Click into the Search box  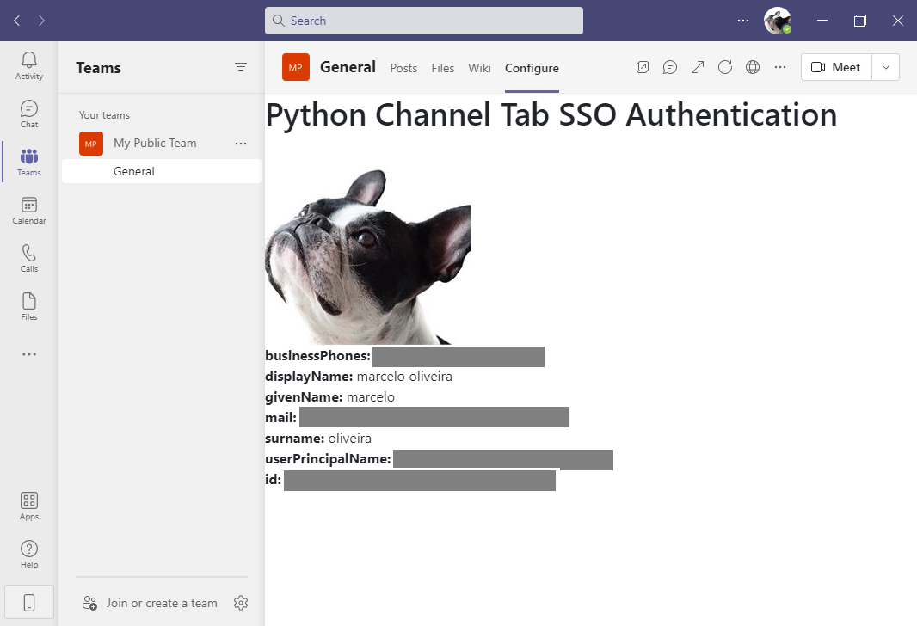click(424, 21)
